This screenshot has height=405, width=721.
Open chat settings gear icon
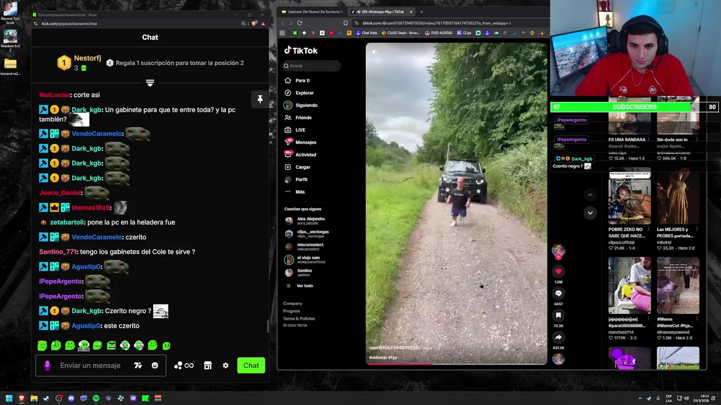[x=226, y=366]
